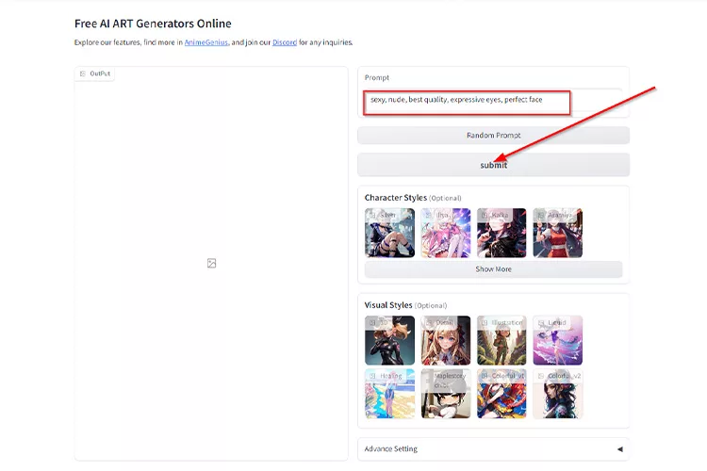Choose the Maplestory chibi visual style
Image resolution: width=707 pixels, height=471 pixels.
point(446,394)
